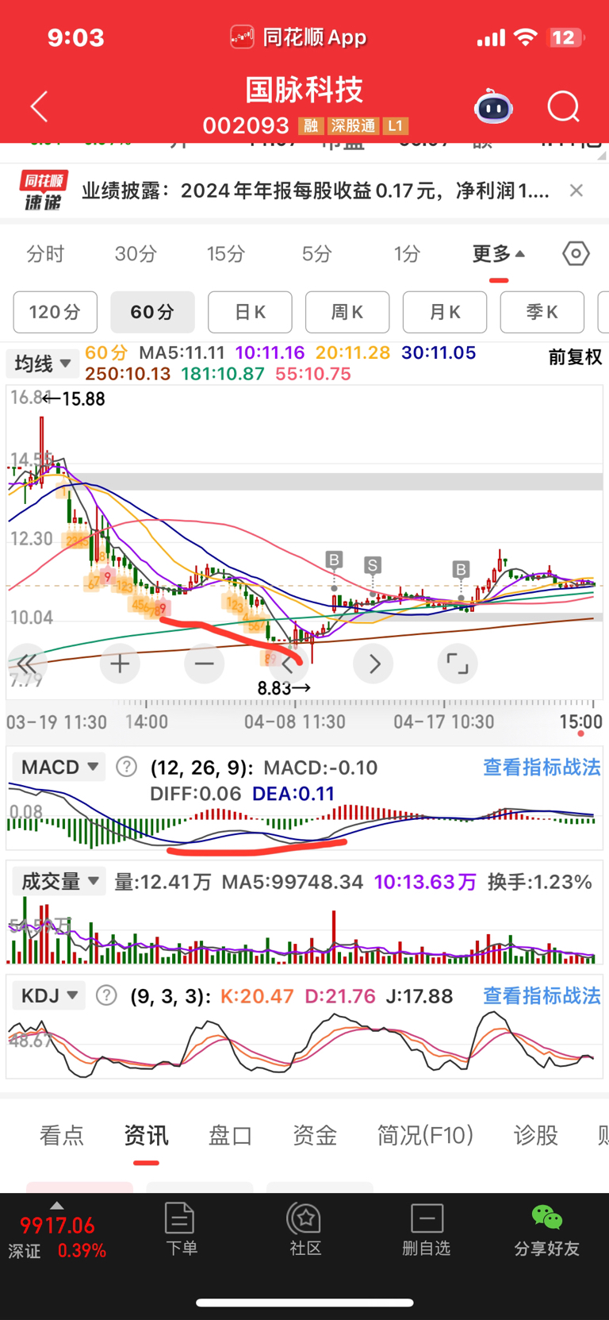Open 简况(F10) company profile tab
This screenshot has width=609, height=1320.
425,1136
